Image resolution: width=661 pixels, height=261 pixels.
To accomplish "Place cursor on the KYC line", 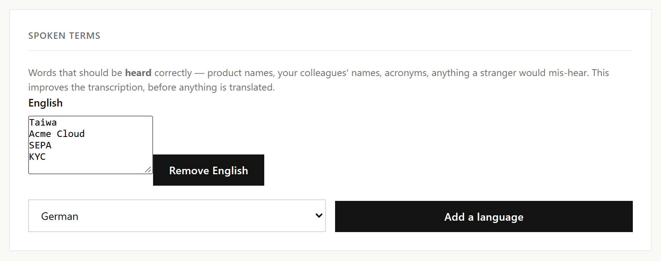I will click(x=37, y=157).
